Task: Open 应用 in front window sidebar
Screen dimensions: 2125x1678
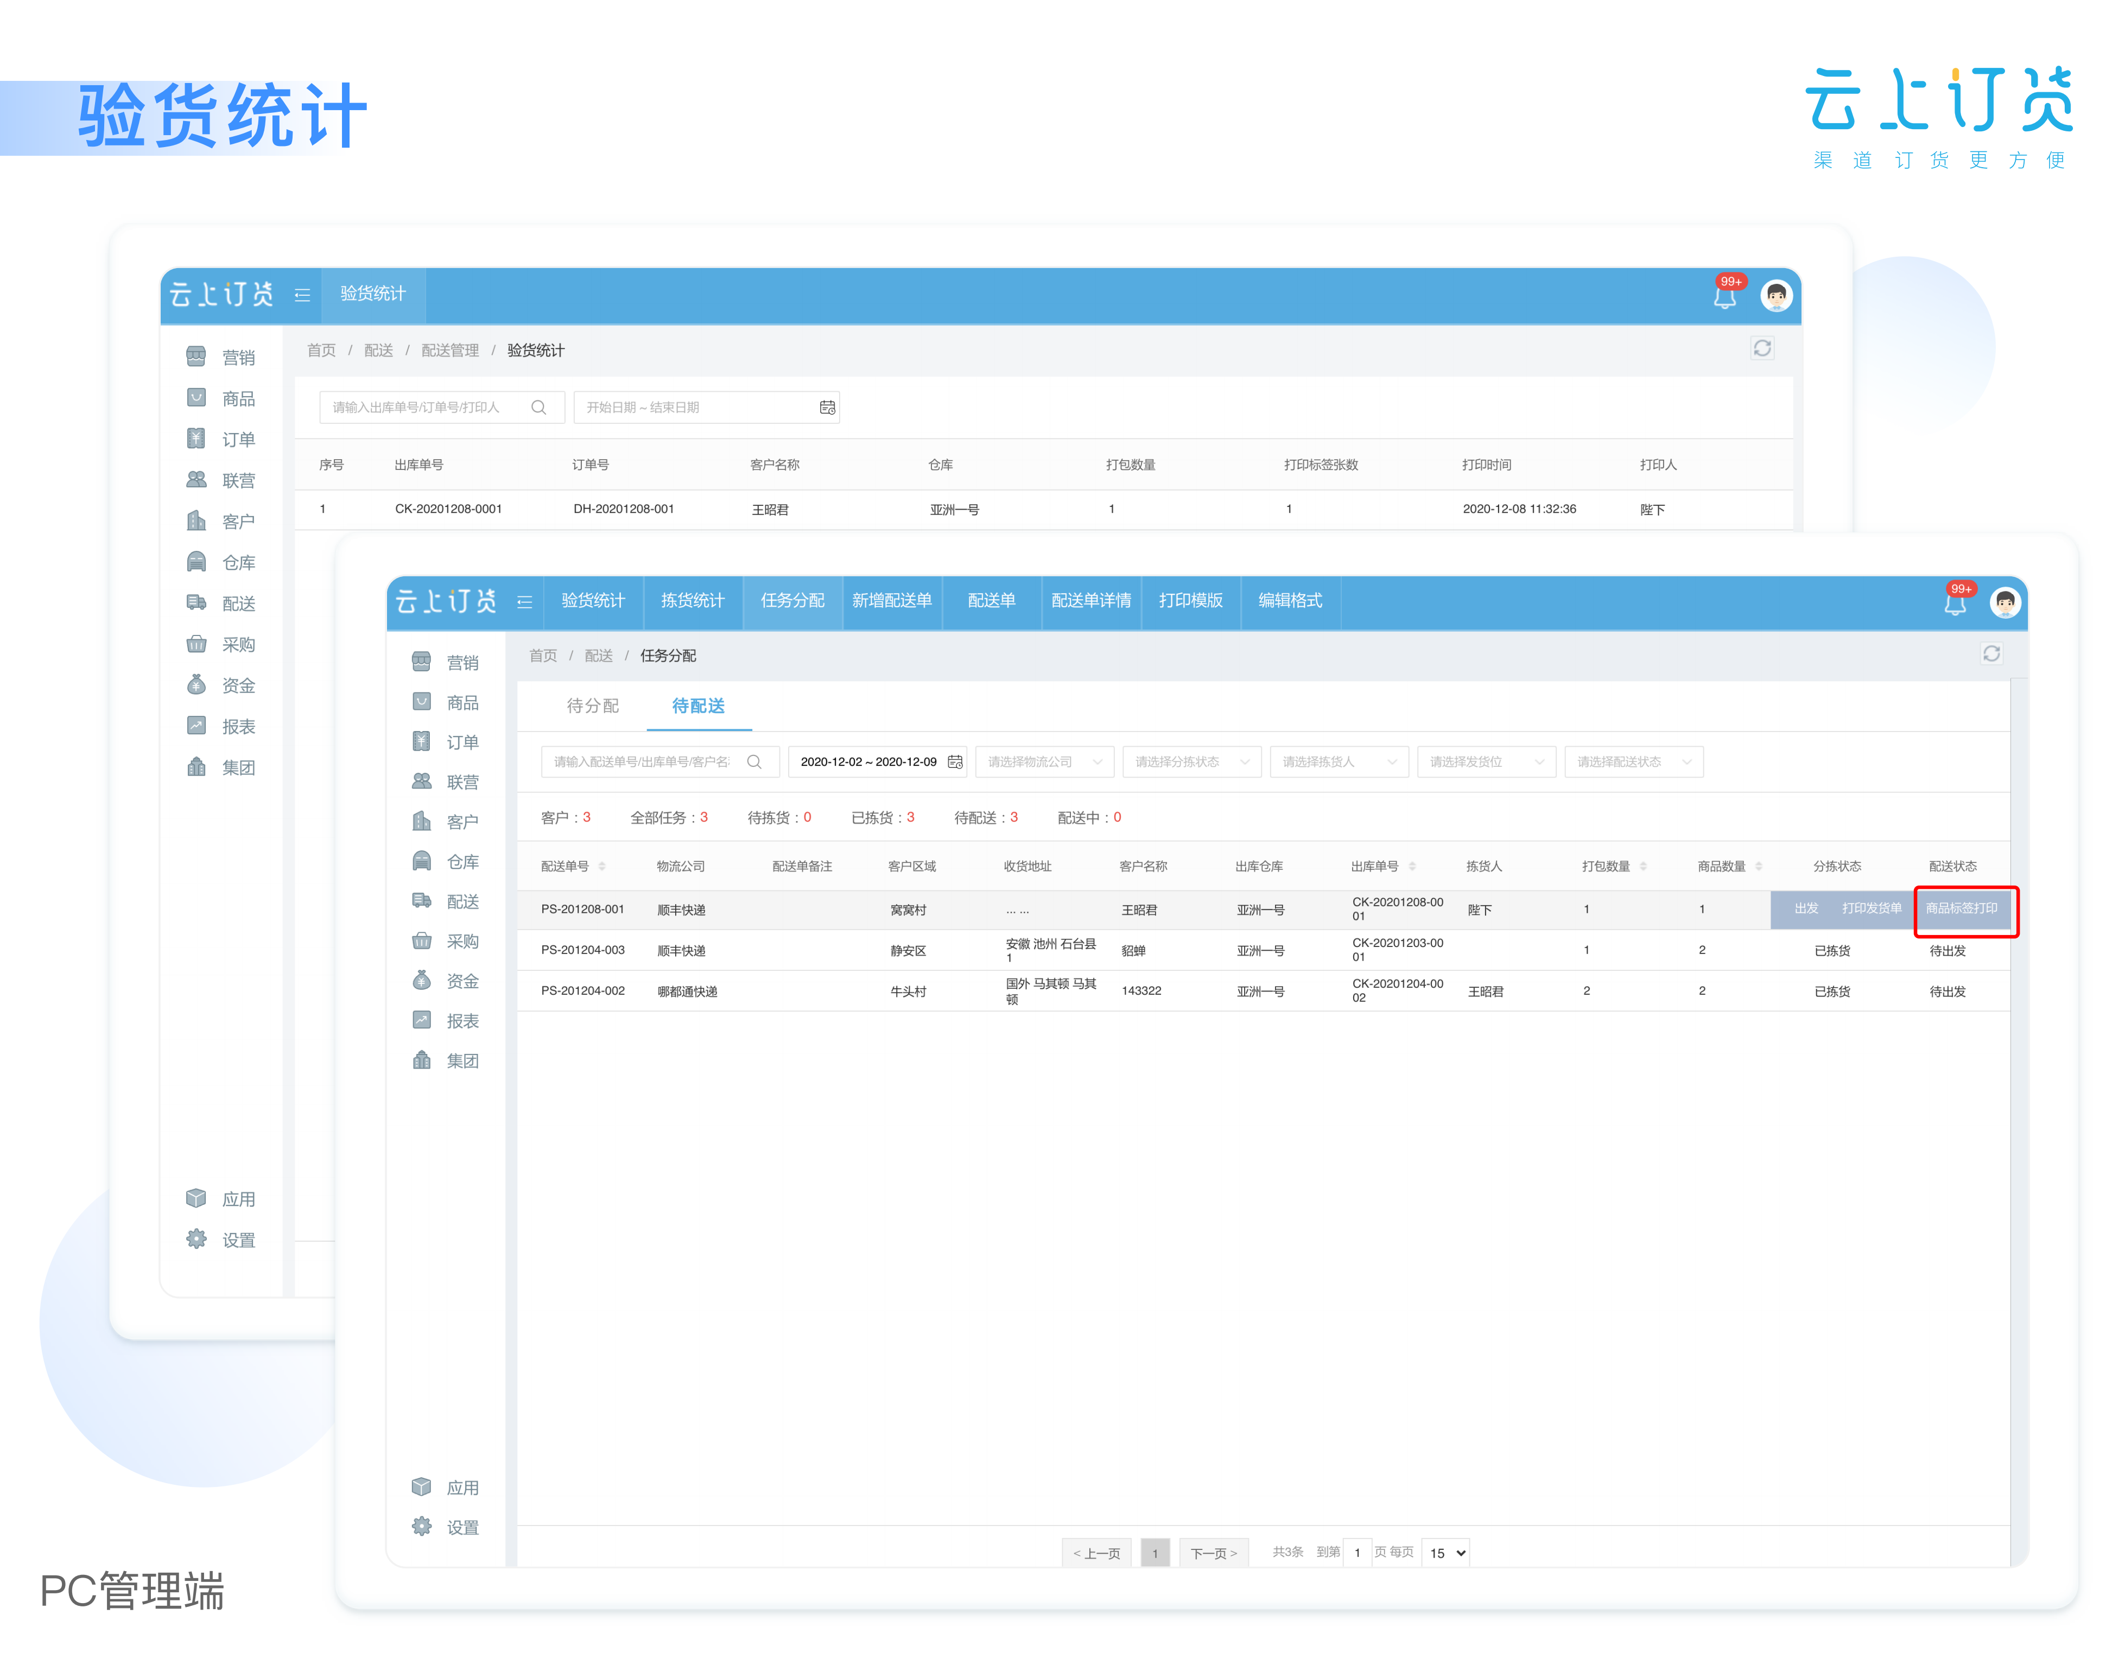Action: coord(447,1488)
